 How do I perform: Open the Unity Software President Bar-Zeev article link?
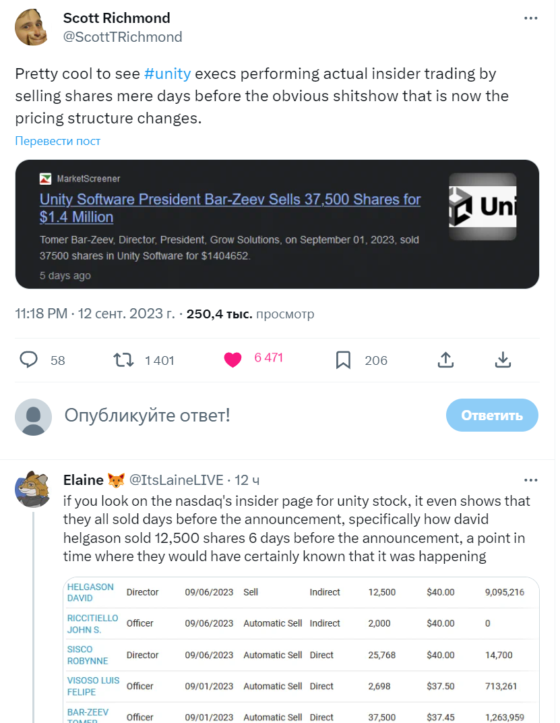pyautogui.click(x=230, y=208)
